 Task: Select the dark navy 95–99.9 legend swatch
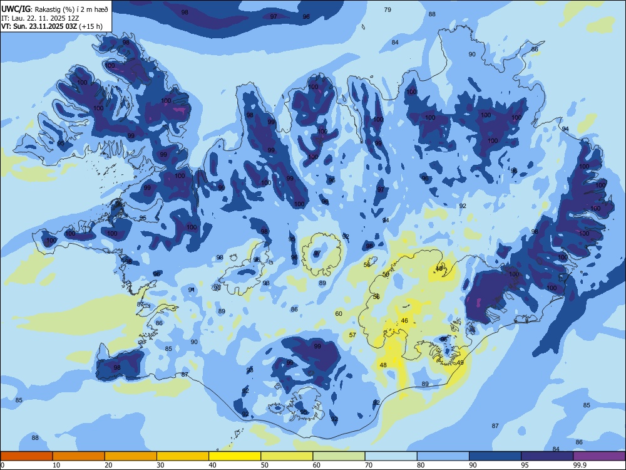(547, 456)
